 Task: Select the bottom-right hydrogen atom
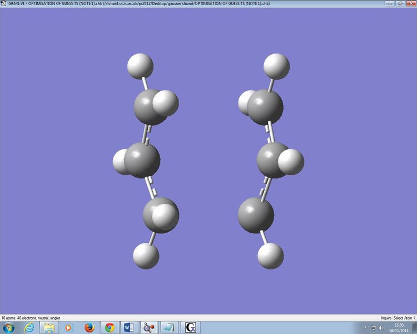coord(270,256)
